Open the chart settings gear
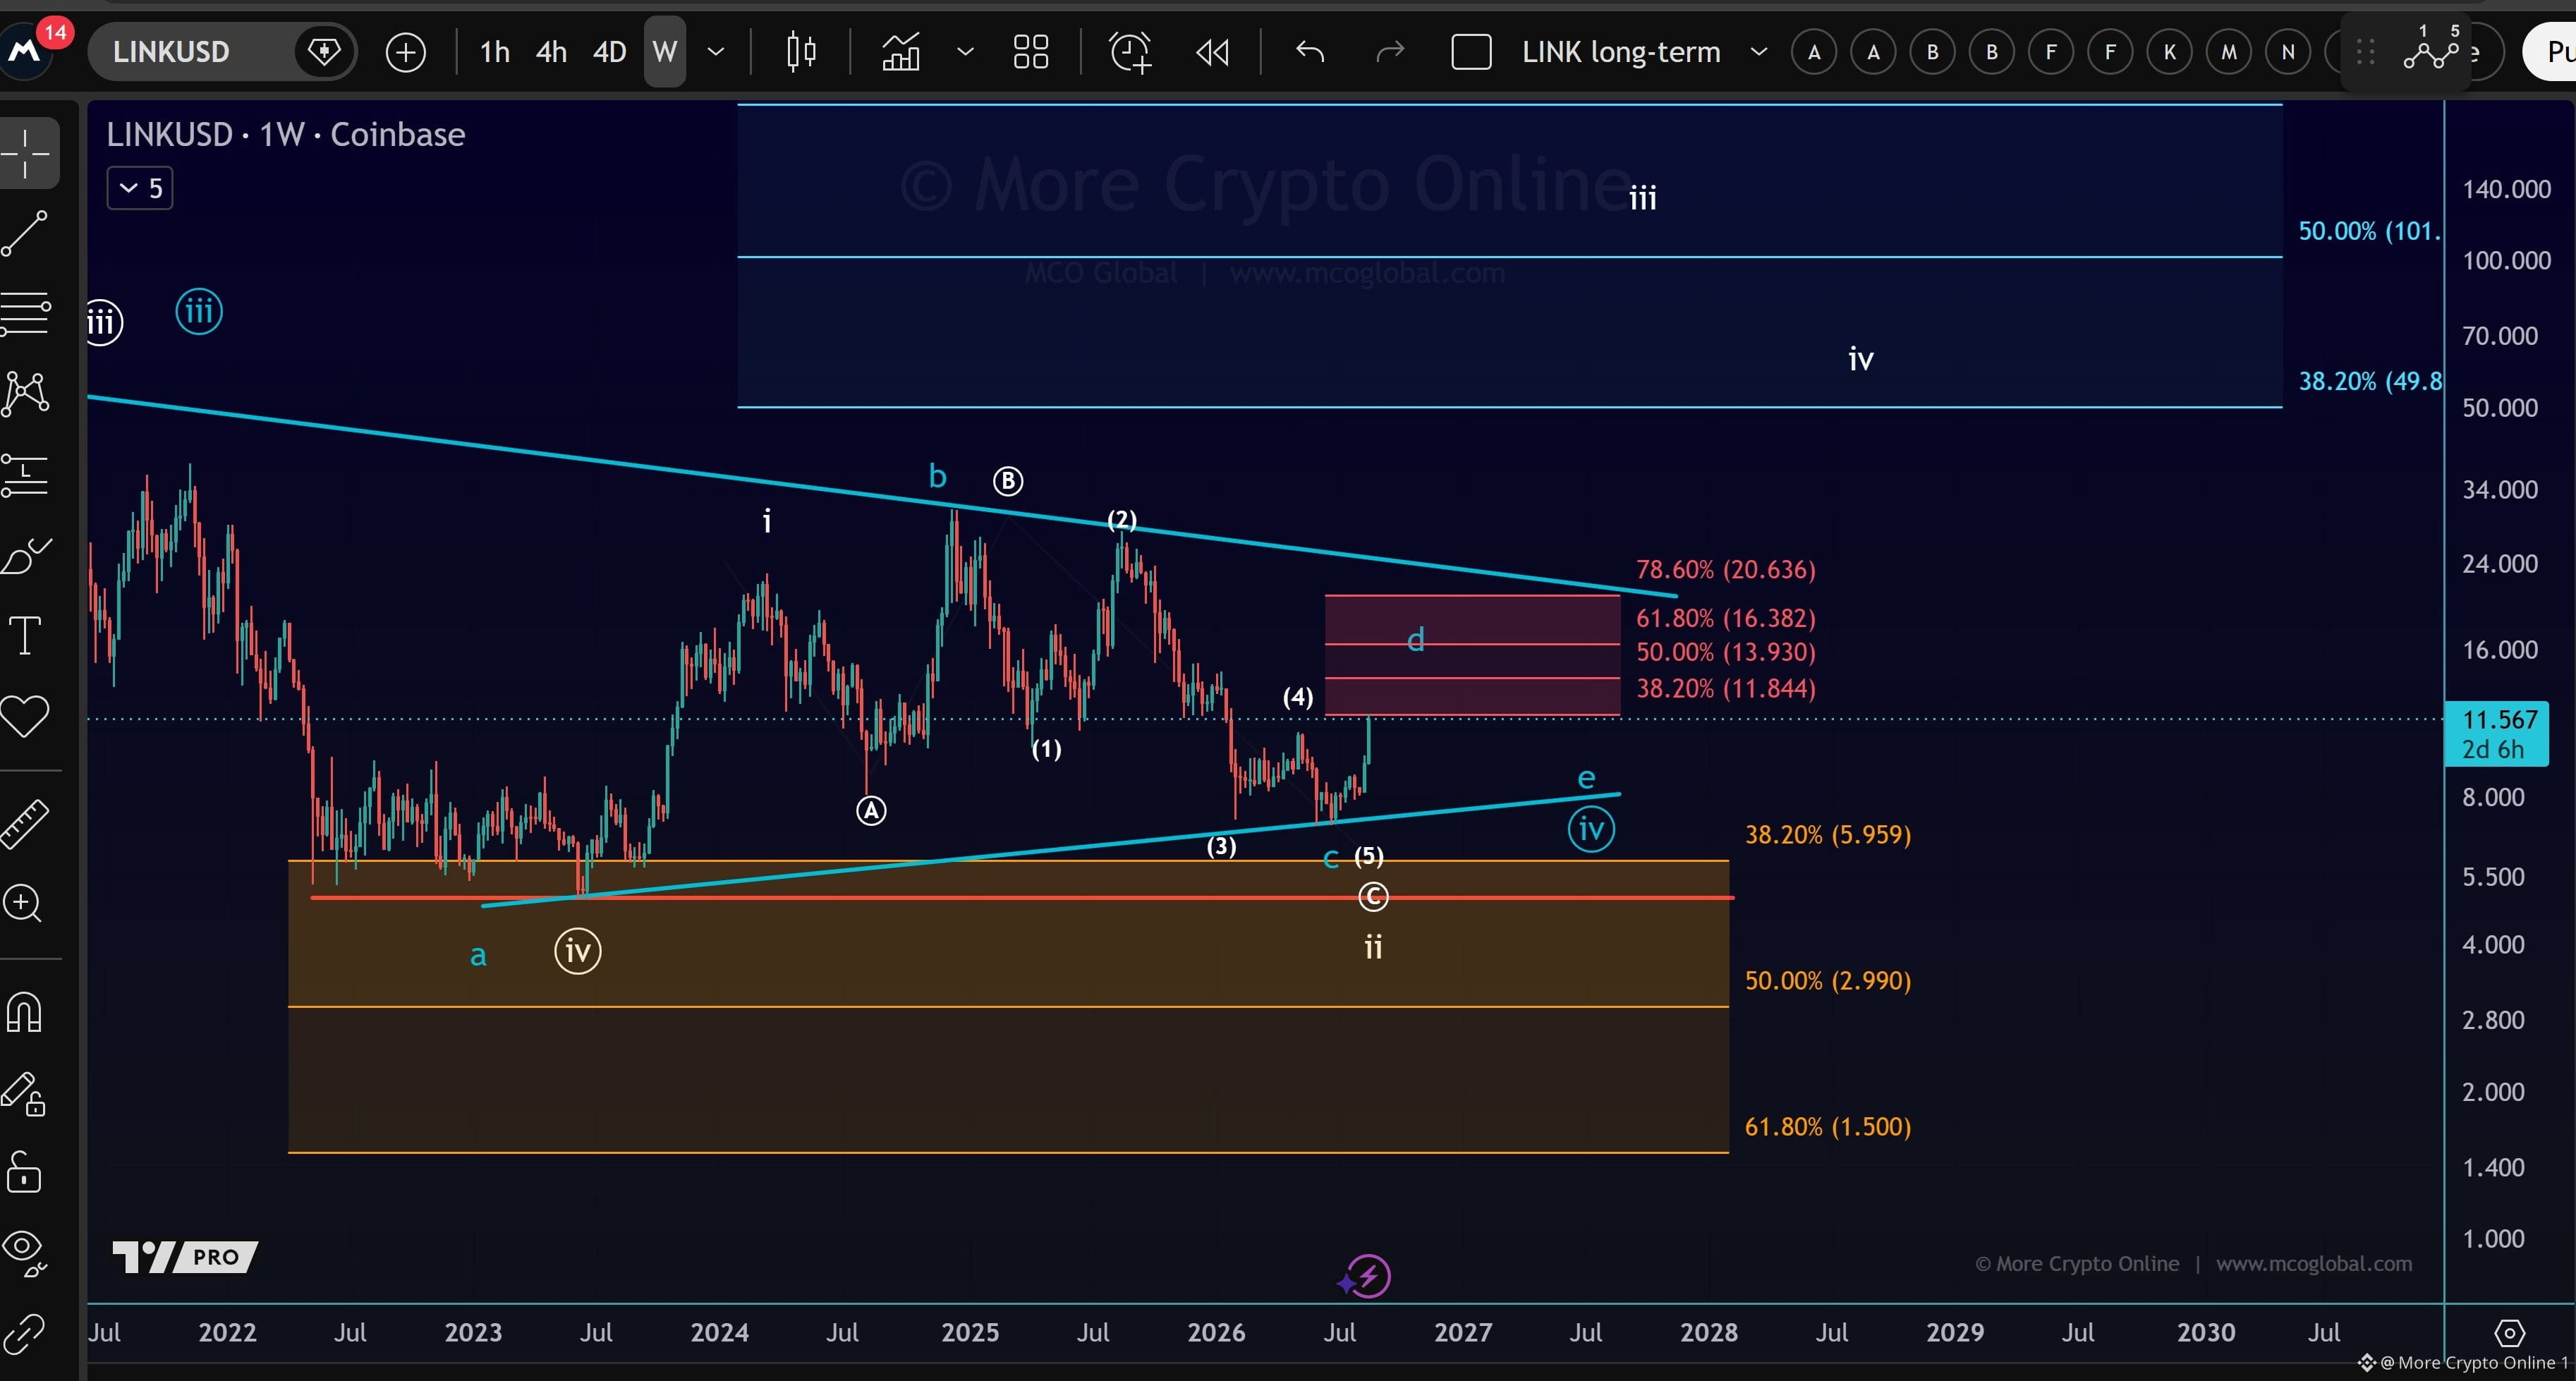 click(2509, 1333)
